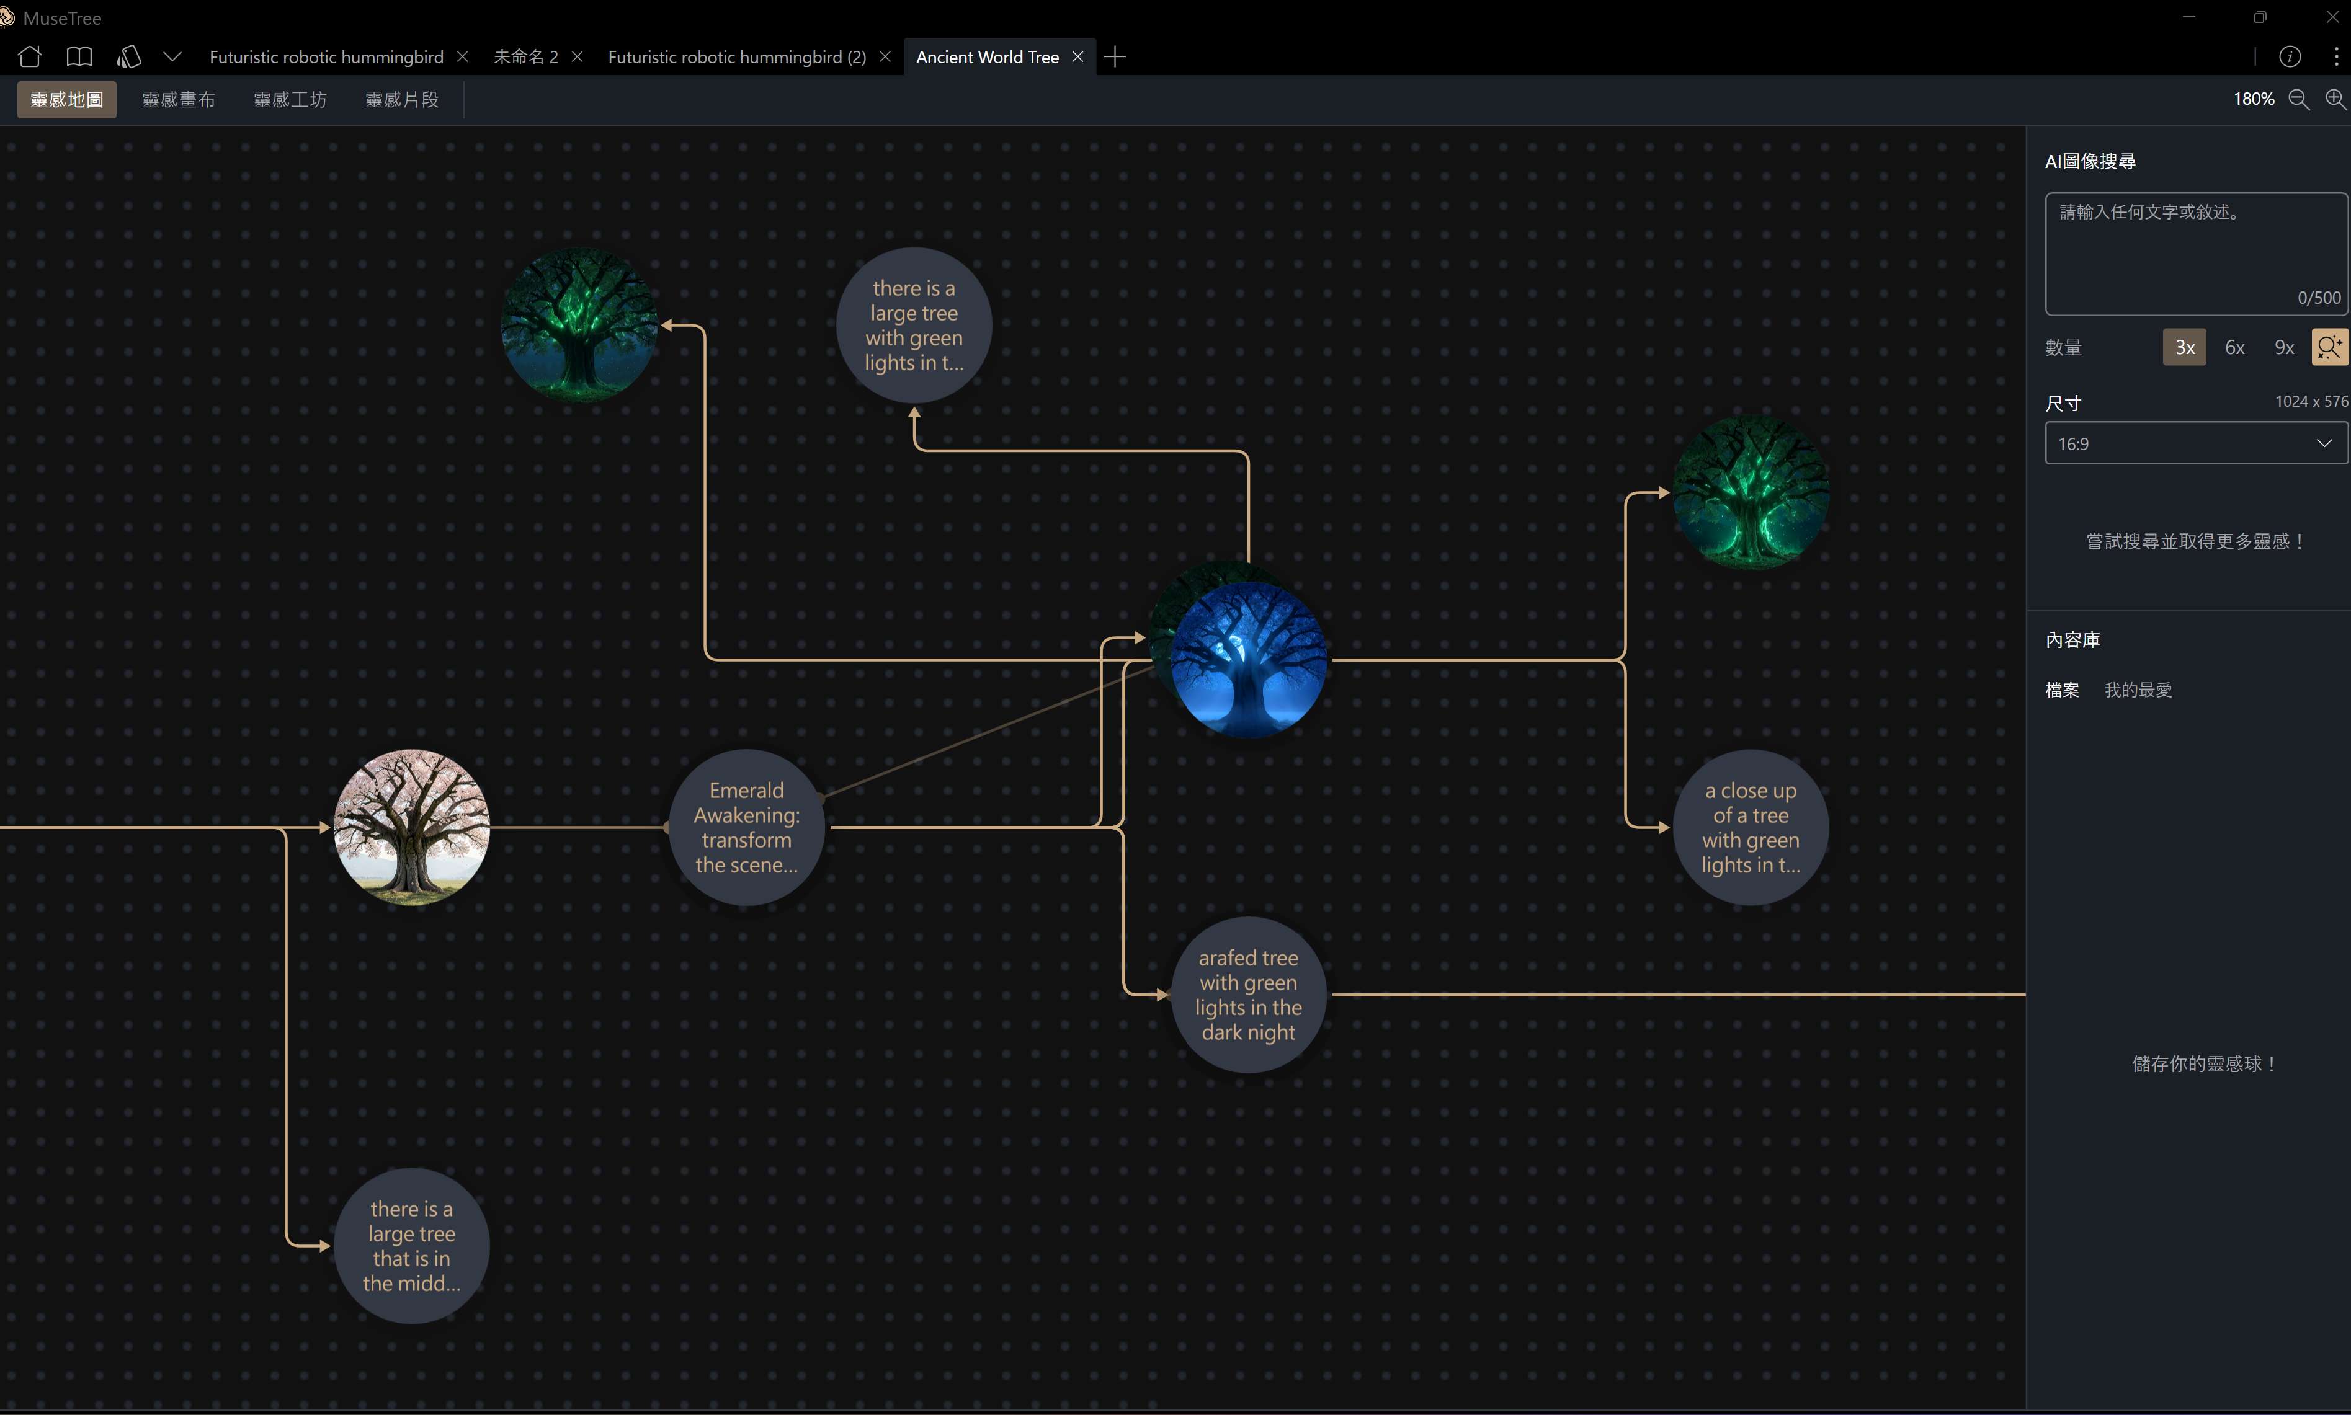Click the 180% zoom level value

pos(2254,99)
